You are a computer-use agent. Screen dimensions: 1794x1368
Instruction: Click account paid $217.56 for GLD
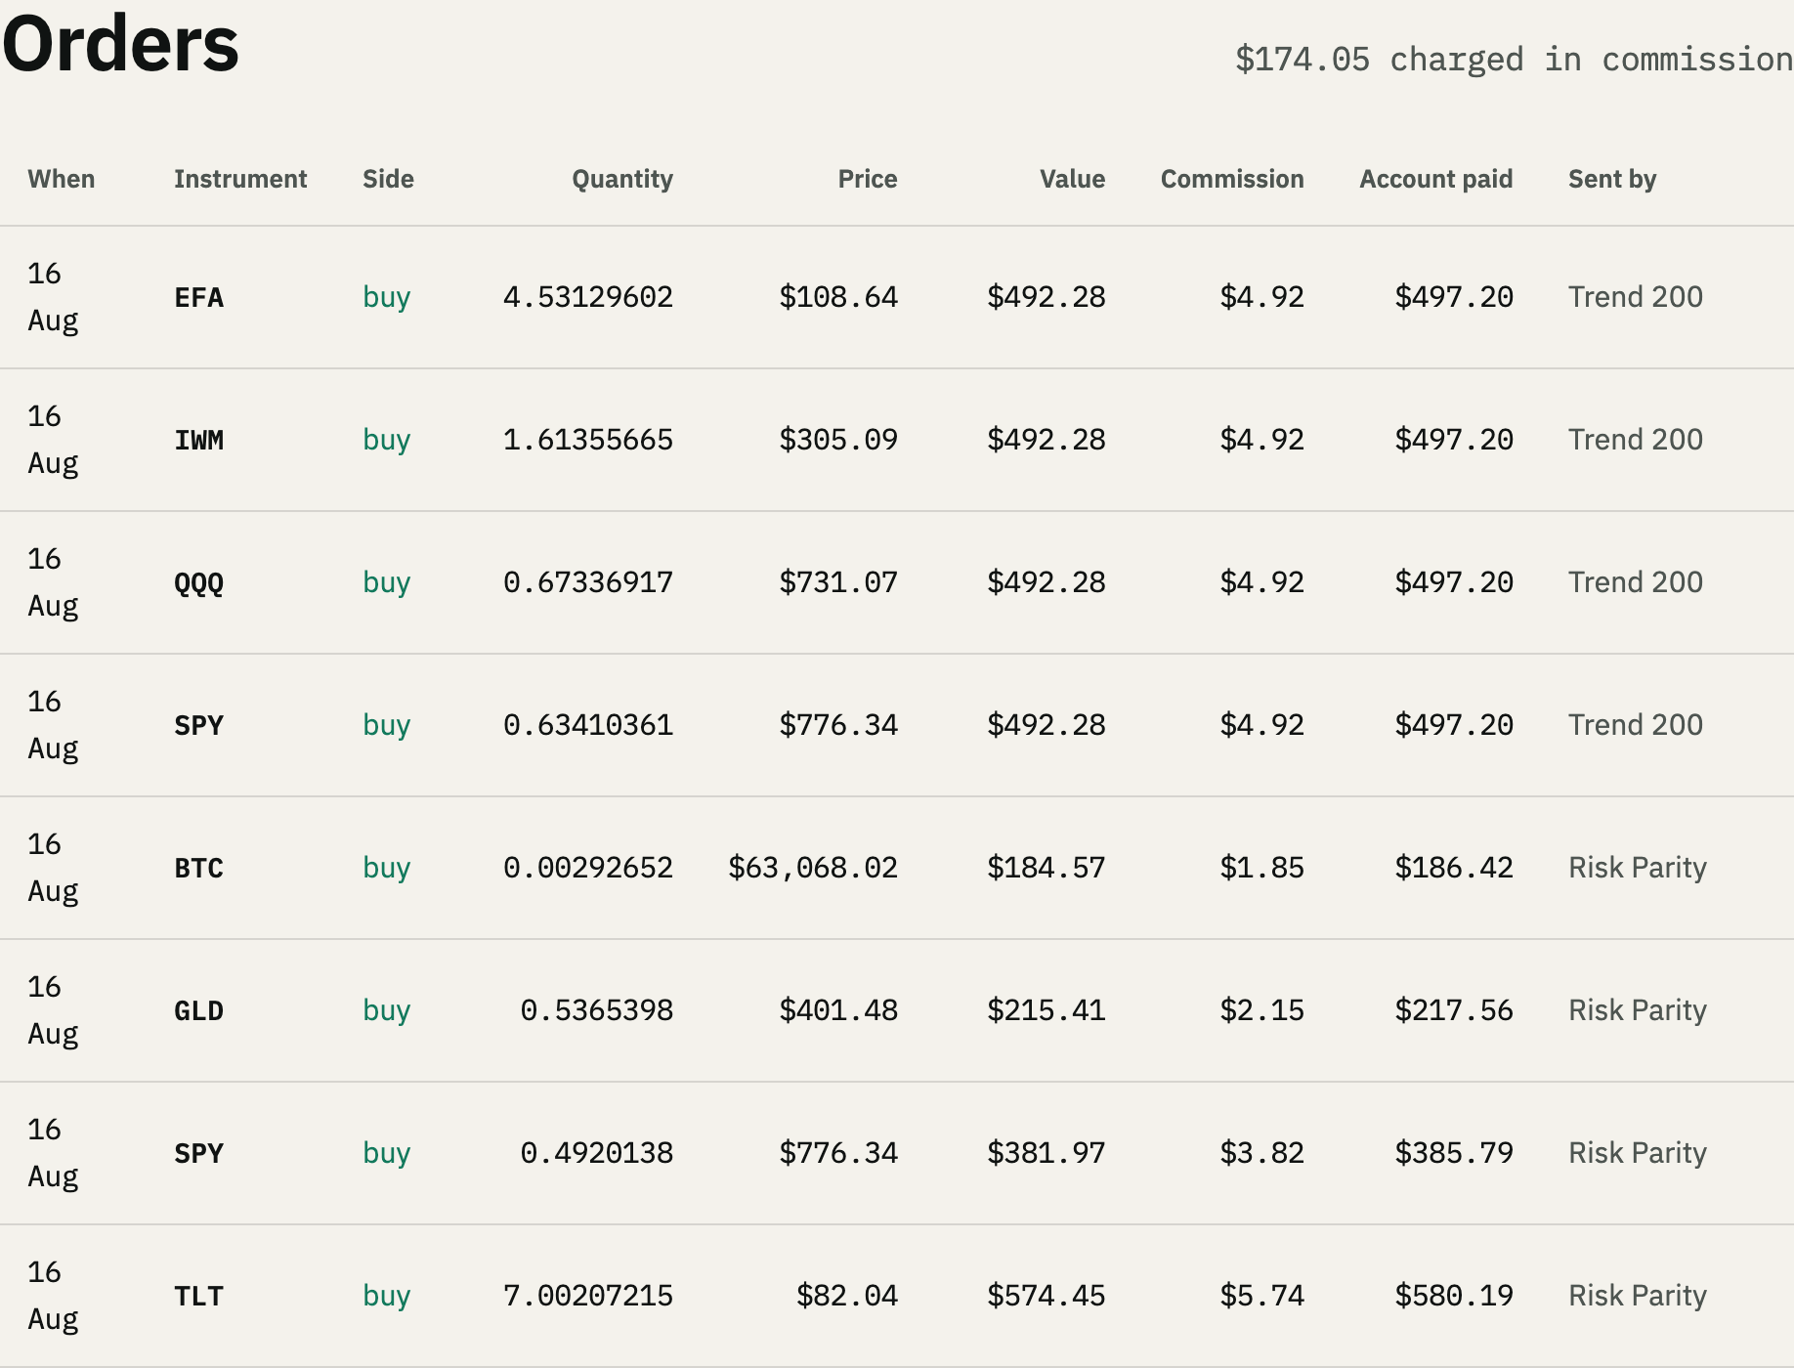pos(1454,1010)
